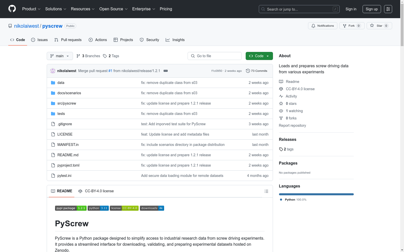Click the eye icon beside 1 watching

(x=281, y=111)
